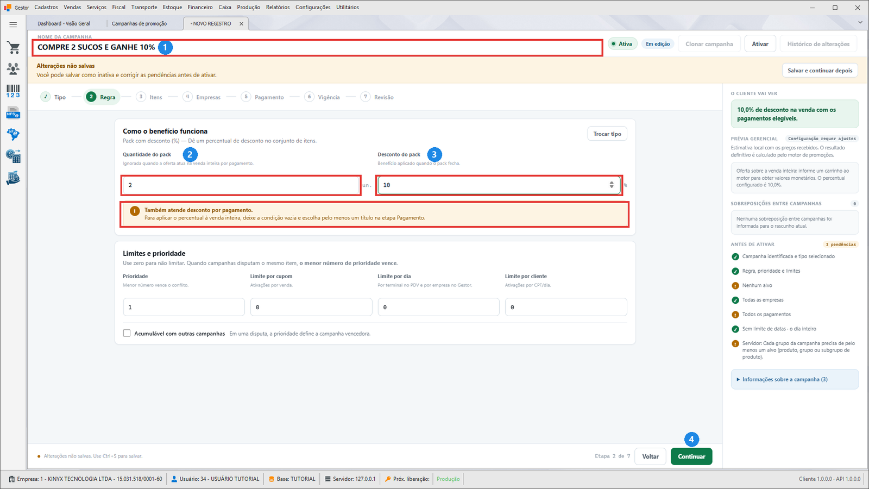869x489 pixels.
Task: Click the Usuário person icon in status bar
Action: coord(174,479)
